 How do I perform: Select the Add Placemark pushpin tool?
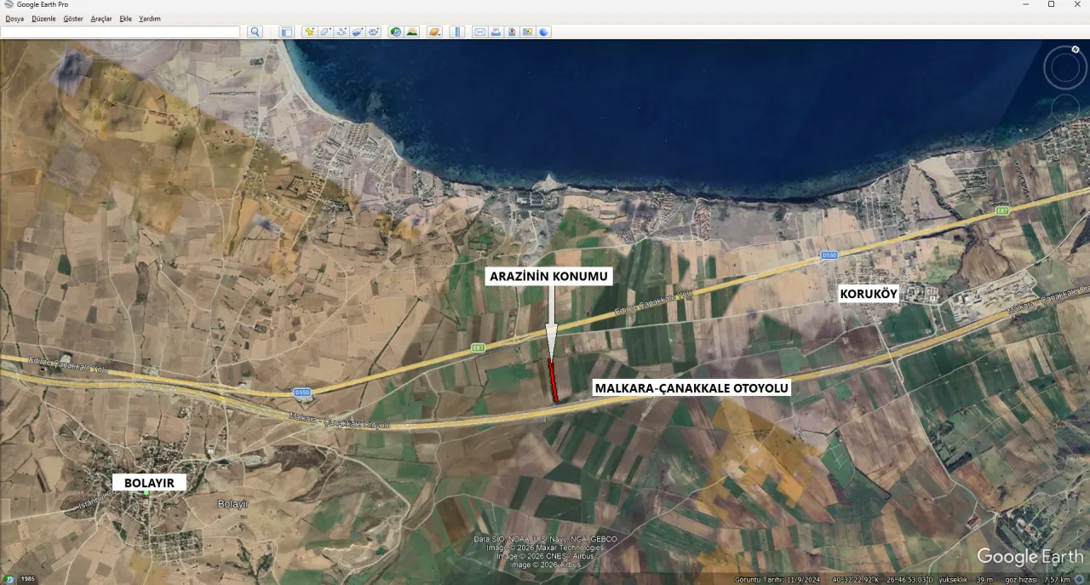coord(309,32)
